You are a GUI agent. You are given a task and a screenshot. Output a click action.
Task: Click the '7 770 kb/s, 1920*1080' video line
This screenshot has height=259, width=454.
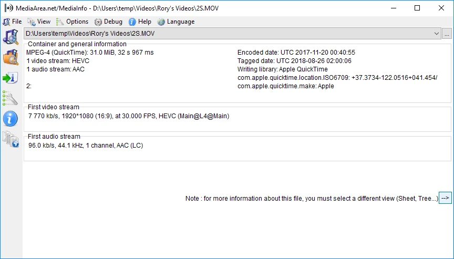click(129, 116)
